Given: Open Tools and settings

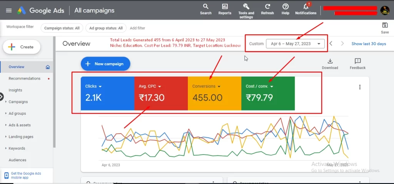Looking at the screenshot, I should (246, 11).
